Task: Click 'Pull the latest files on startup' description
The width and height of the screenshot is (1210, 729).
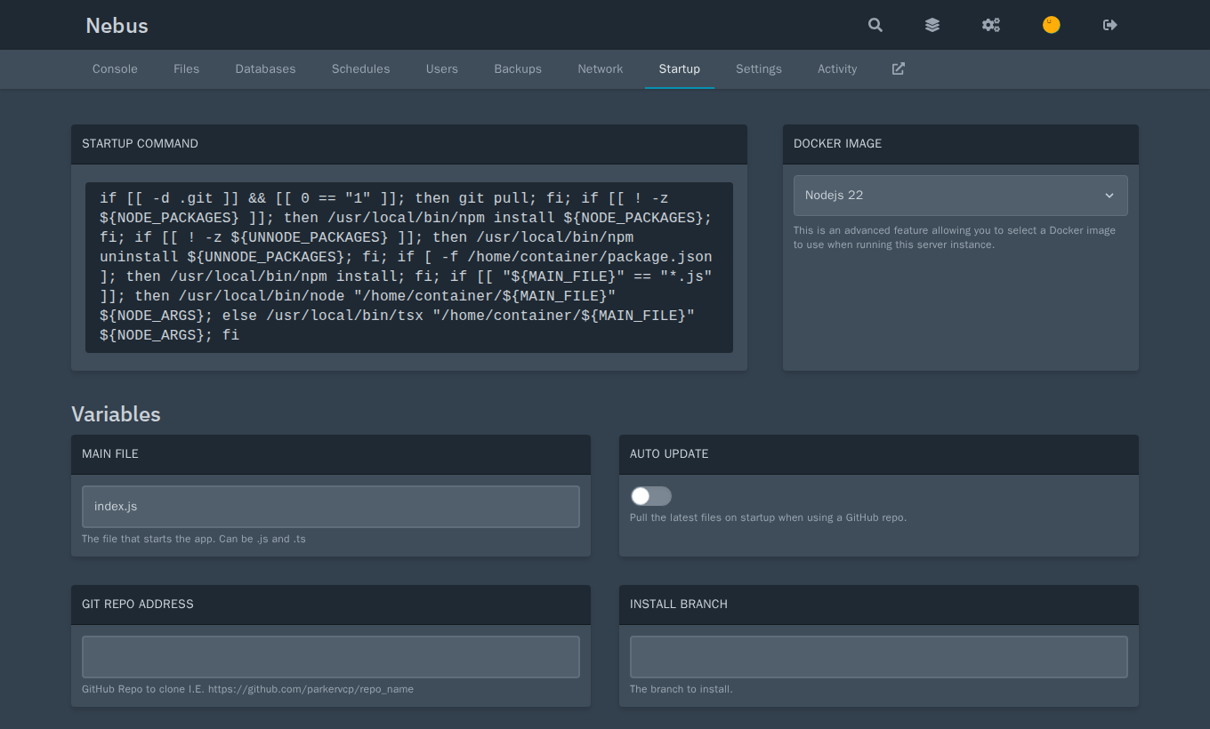Action: (768, 517)
